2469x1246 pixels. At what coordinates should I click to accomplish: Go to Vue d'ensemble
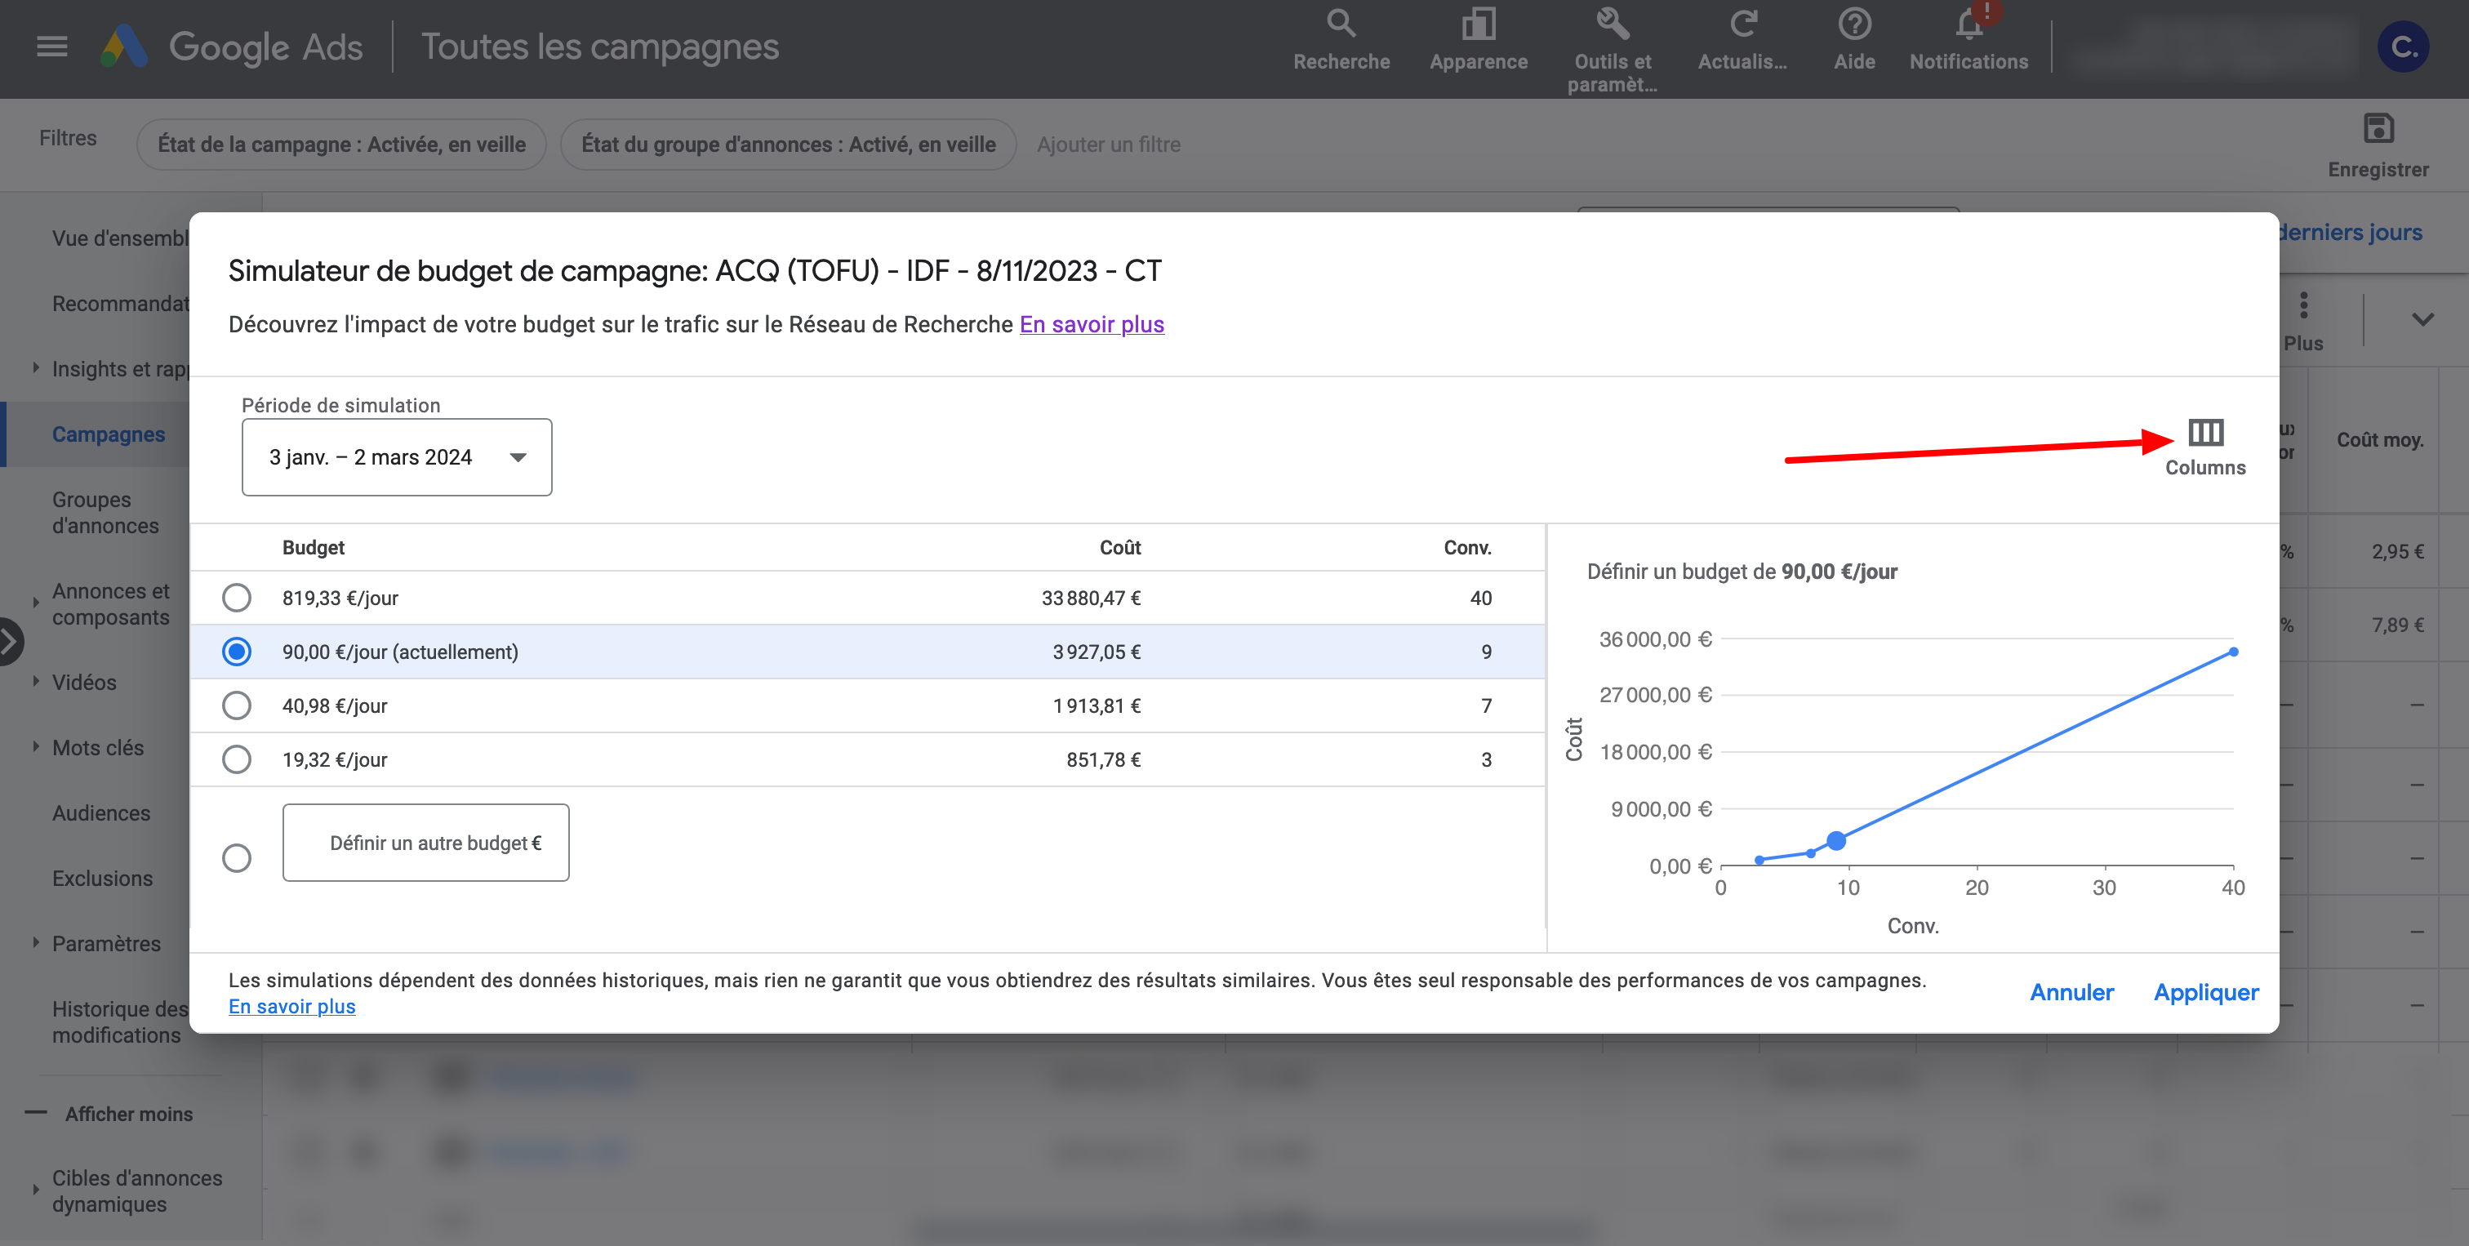click(x=120, y=238)
